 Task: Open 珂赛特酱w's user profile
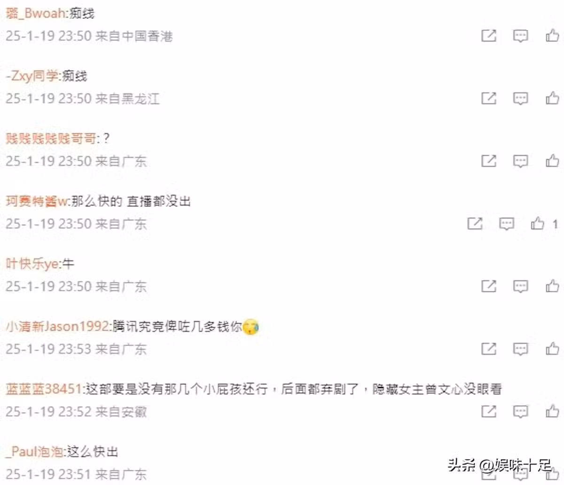click(x=37, y=201)
